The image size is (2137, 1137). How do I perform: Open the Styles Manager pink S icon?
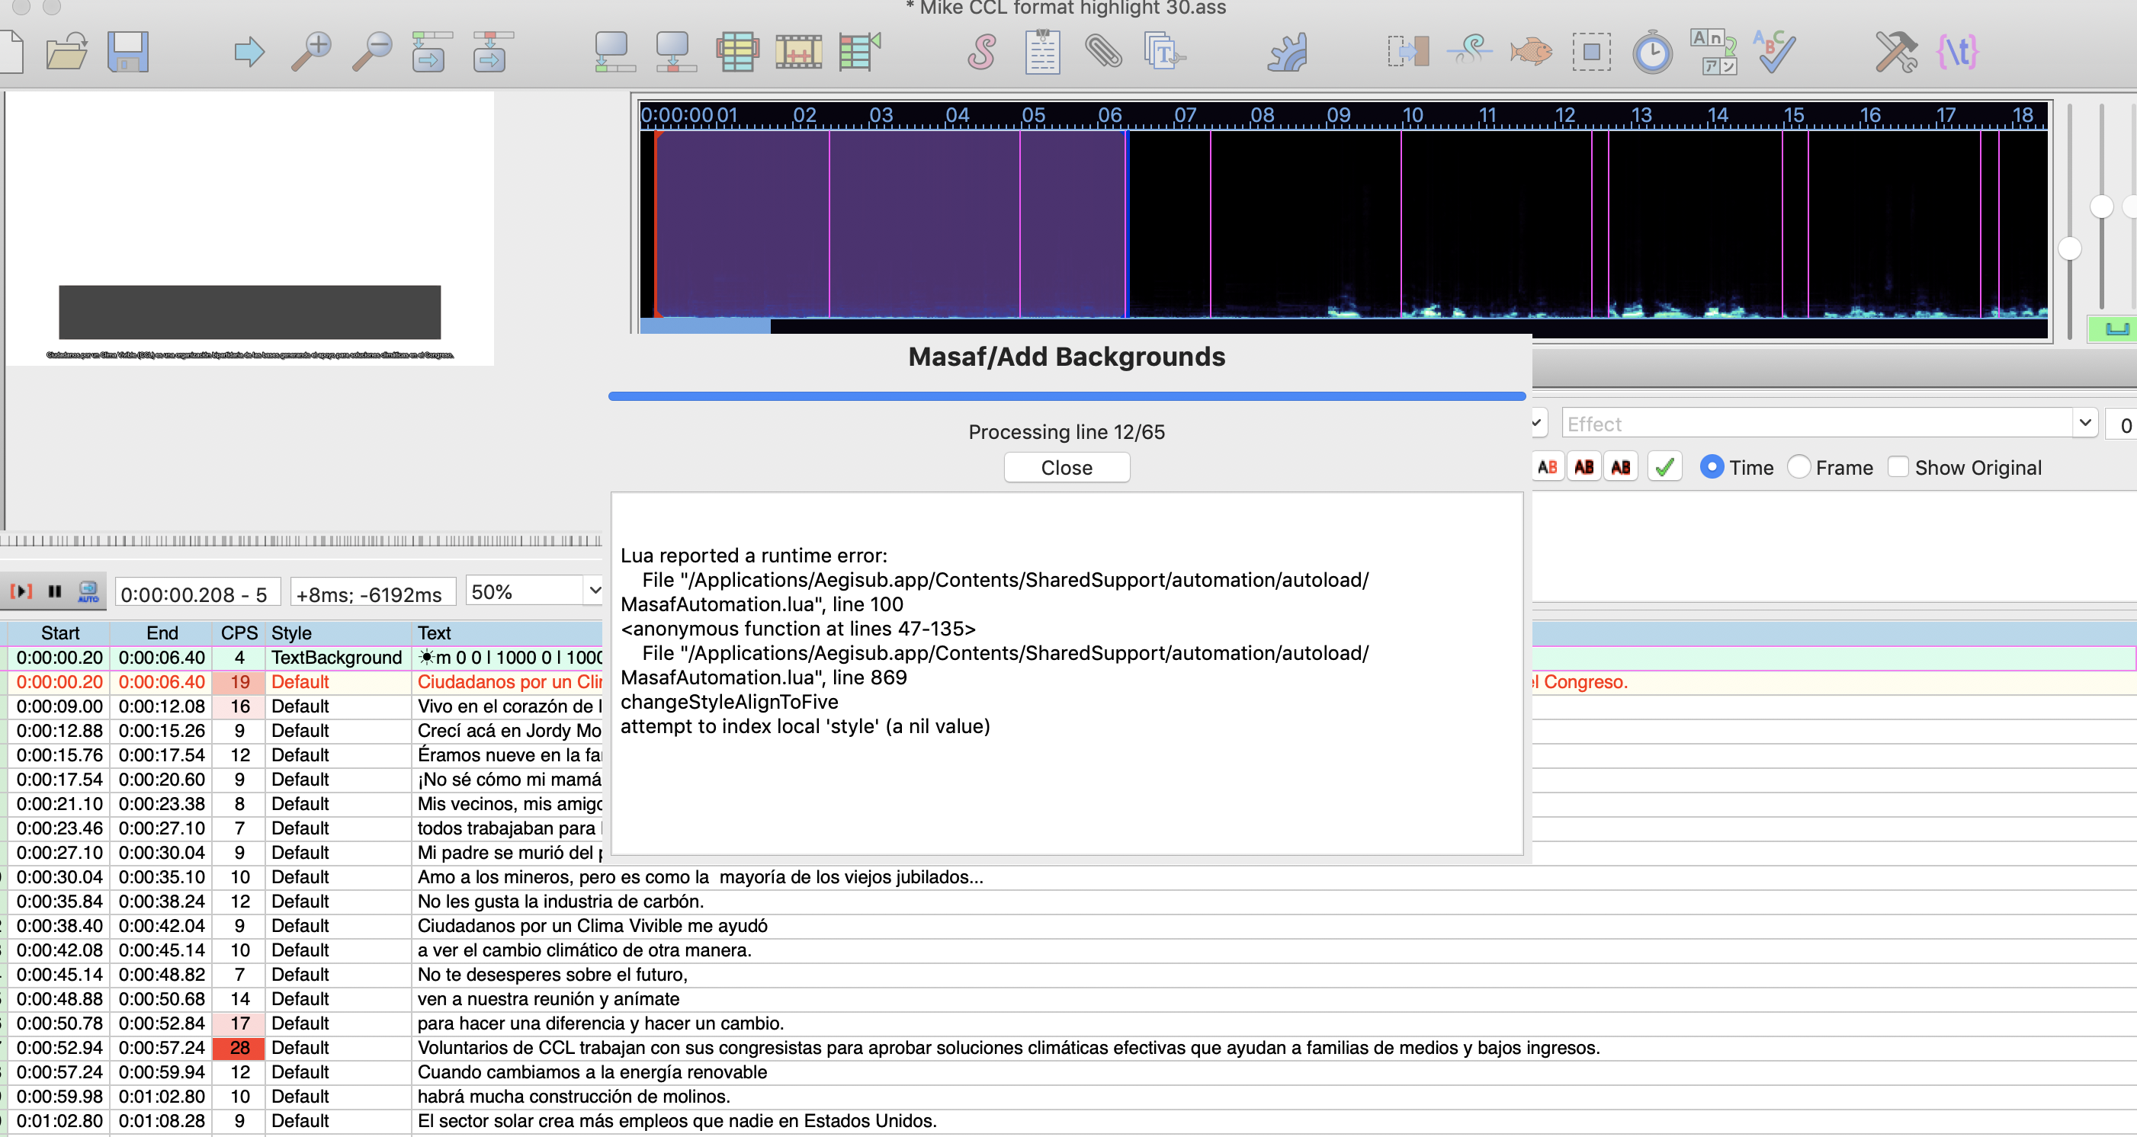(981, 53)
